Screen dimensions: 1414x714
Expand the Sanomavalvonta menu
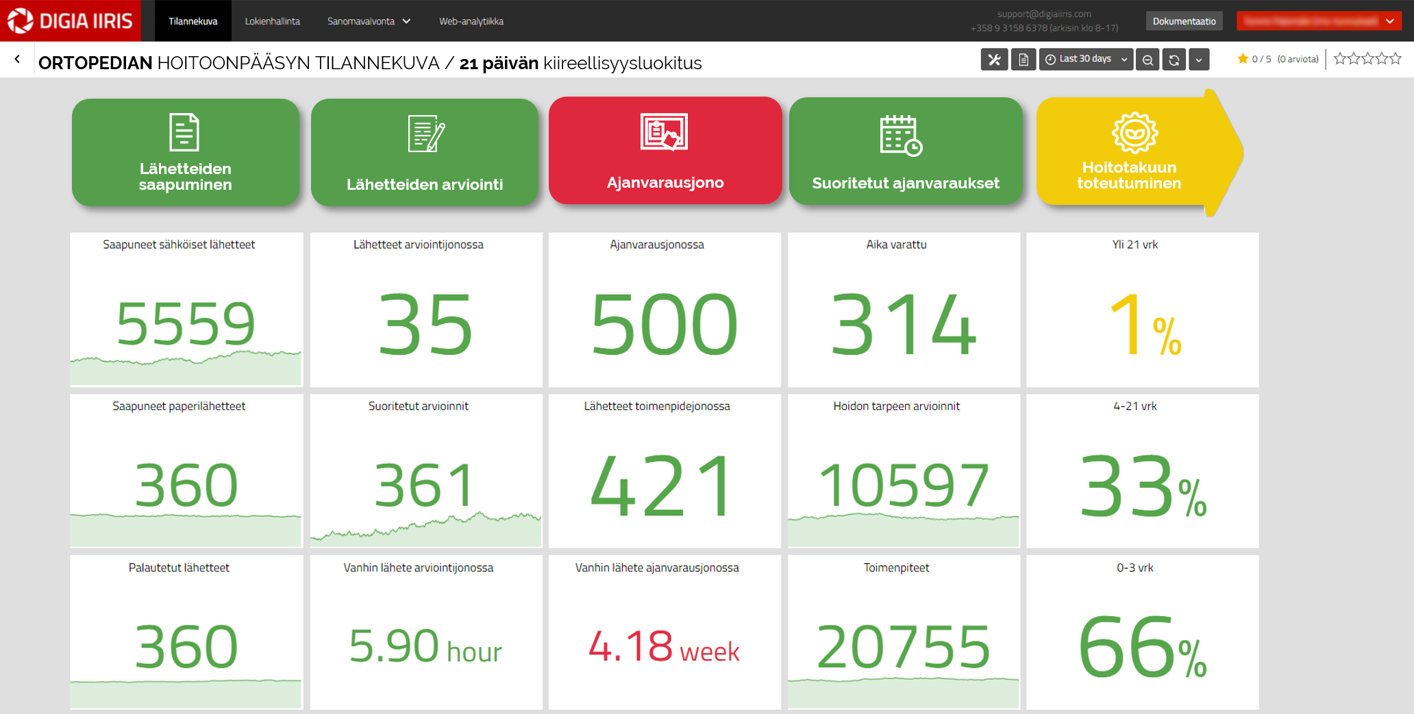pyautogui.click(x=369, y=21)
